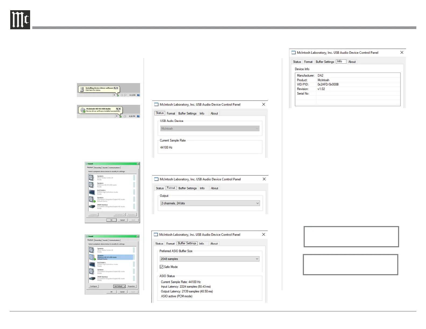Expand Set Default arrow in McIntosh-default Sound dialog
Image resolution: width=426 pixels, height=329 pixels.
pyautogui.click(x=124, y=286)
